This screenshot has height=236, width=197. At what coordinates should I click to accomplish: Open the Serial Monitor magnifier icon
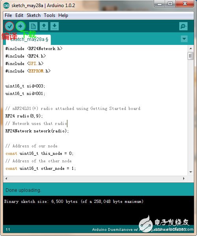tap(183, 26)
